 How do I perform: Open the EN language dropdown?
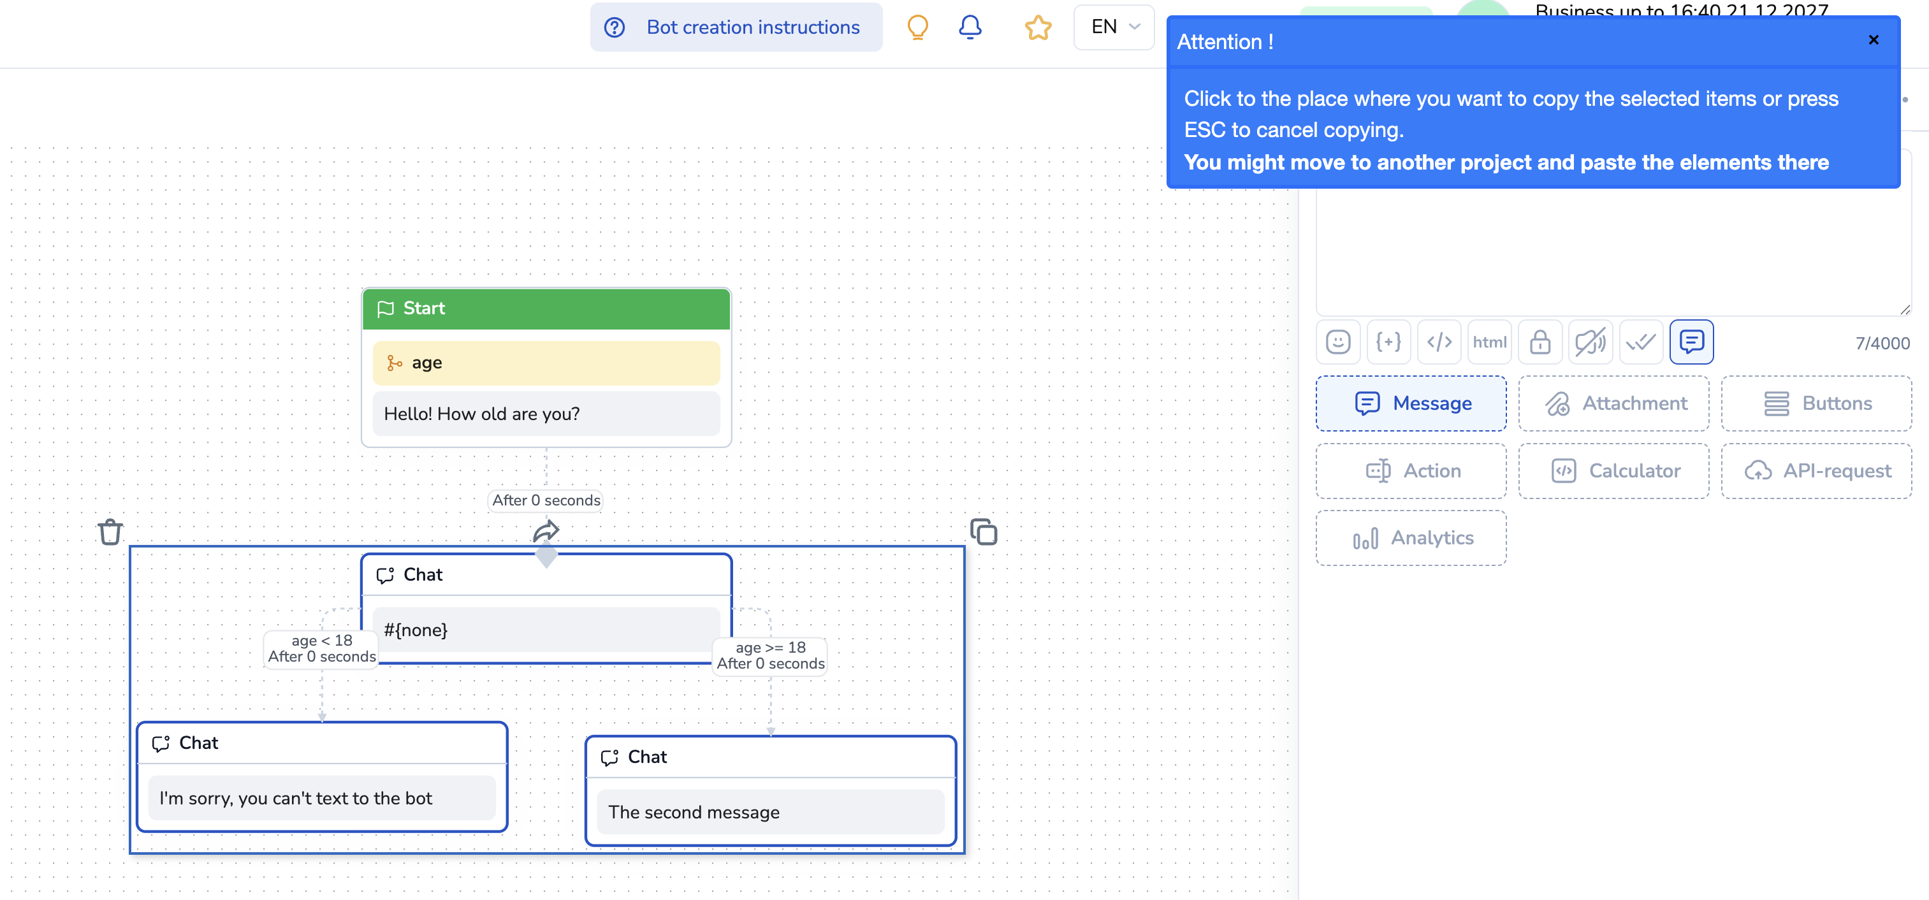tap(1114, 27)
